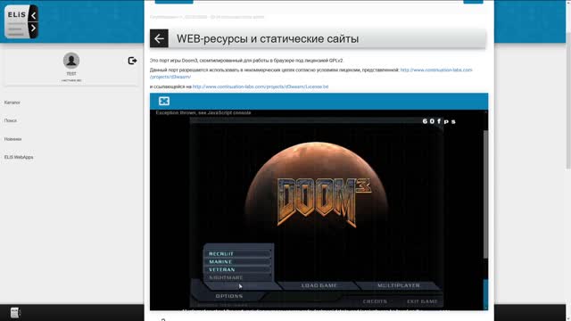Viewport: 571px width, 321px height.
Task: Open the License.txt link
Action: 261,86
